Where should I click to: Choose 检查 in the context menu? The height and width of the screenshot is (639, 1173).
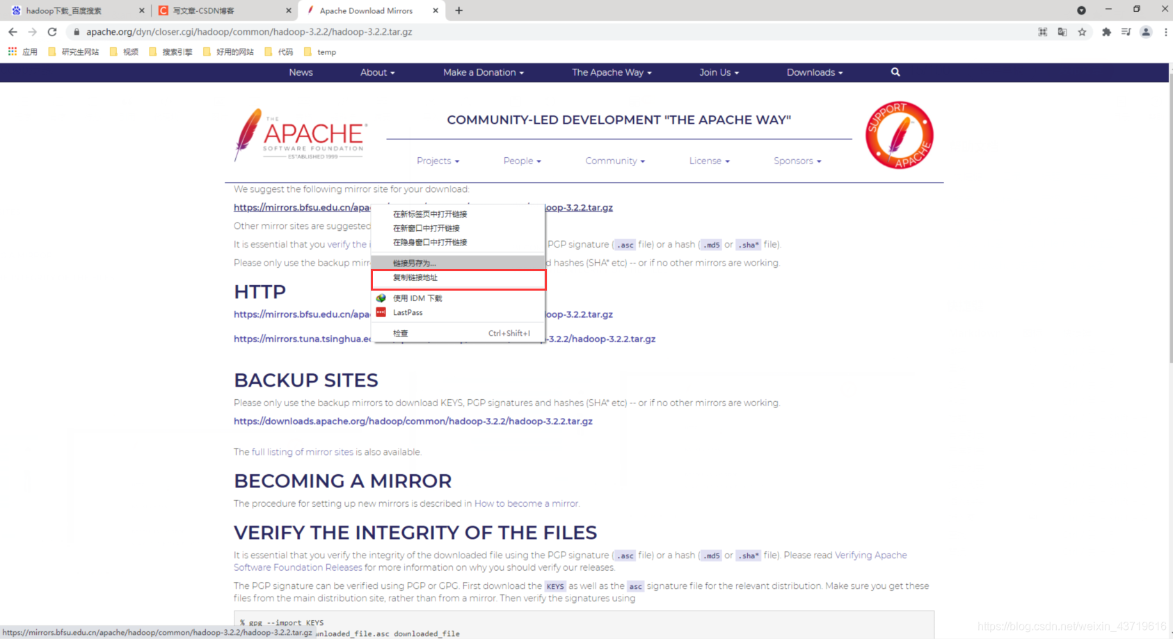coord(458,334)
